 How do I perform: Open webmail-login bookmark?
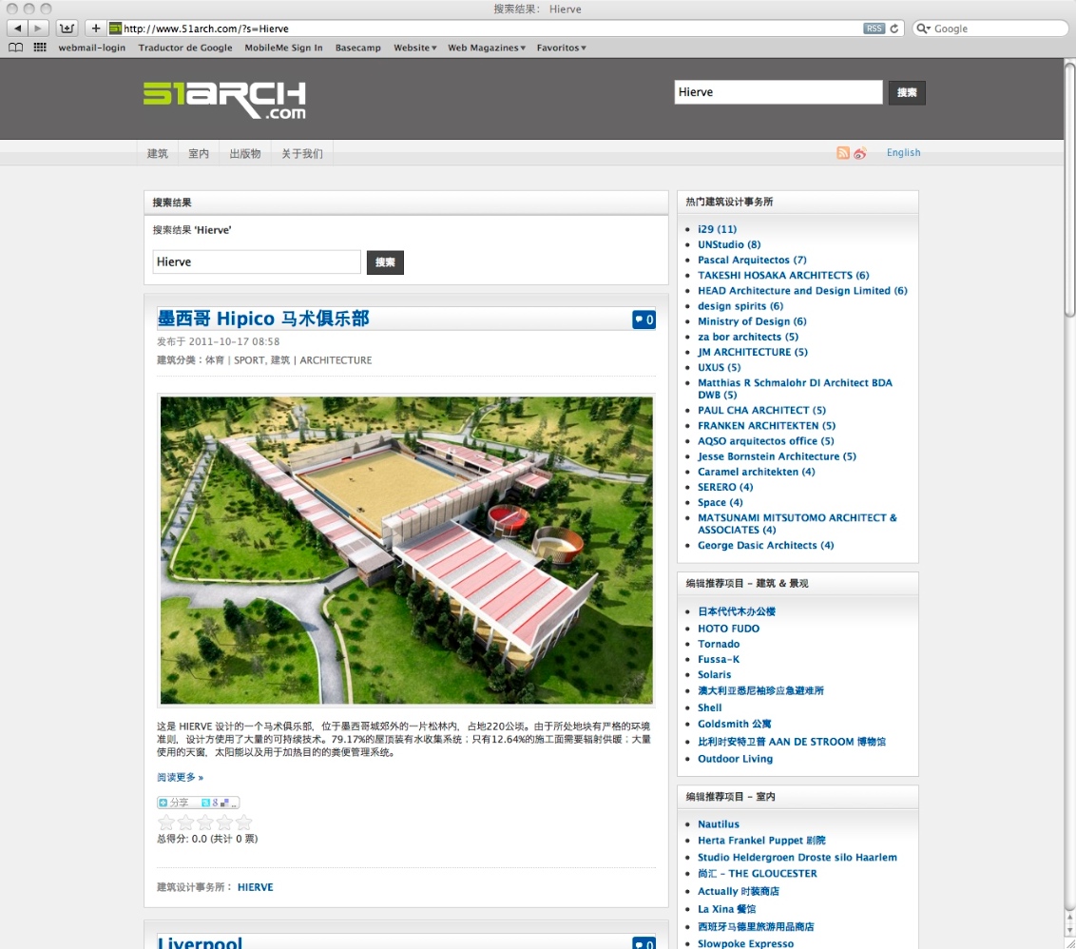pyautogui.click(x=92, y=48)
